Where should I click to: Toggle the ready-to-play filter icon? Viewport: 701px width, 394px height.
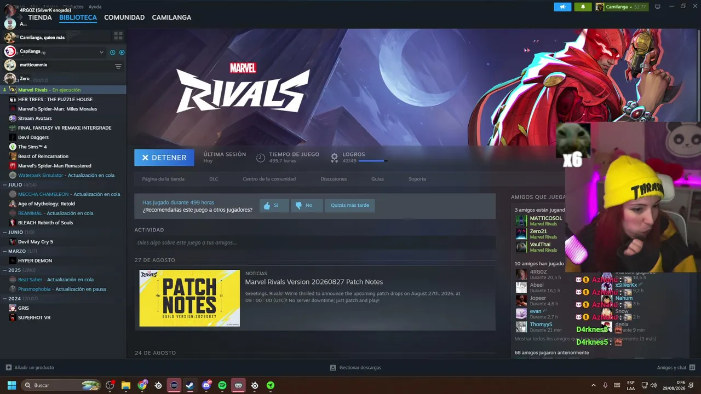click(x=122, y=53)
